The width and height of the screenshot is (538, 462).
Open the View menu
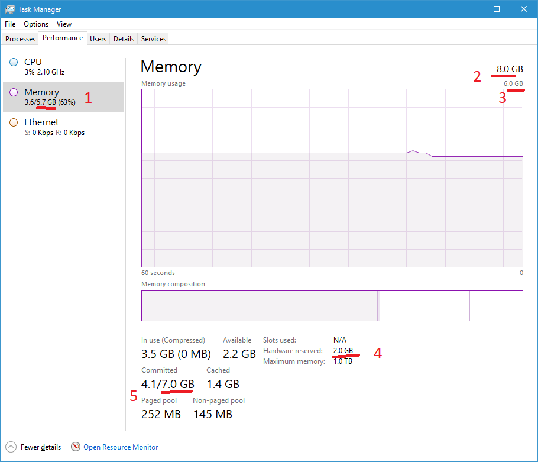pyautogui.click(x=64, y=24)
